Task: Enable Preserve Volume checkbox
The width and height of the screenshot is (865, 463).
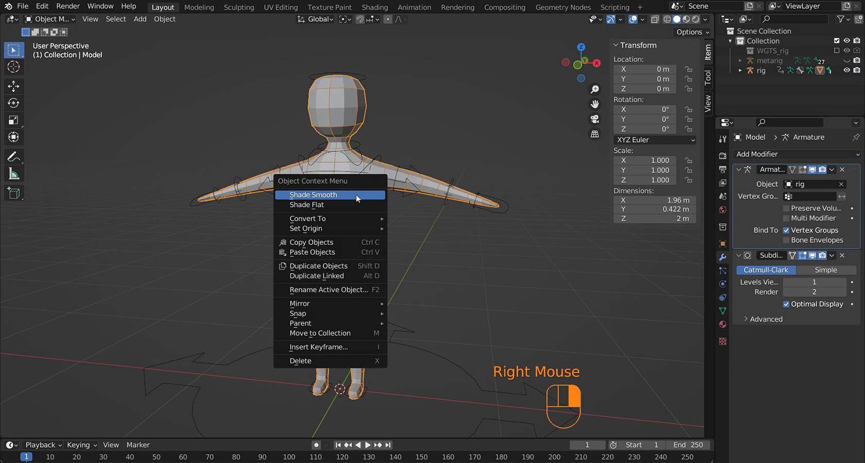Action: 786,208
